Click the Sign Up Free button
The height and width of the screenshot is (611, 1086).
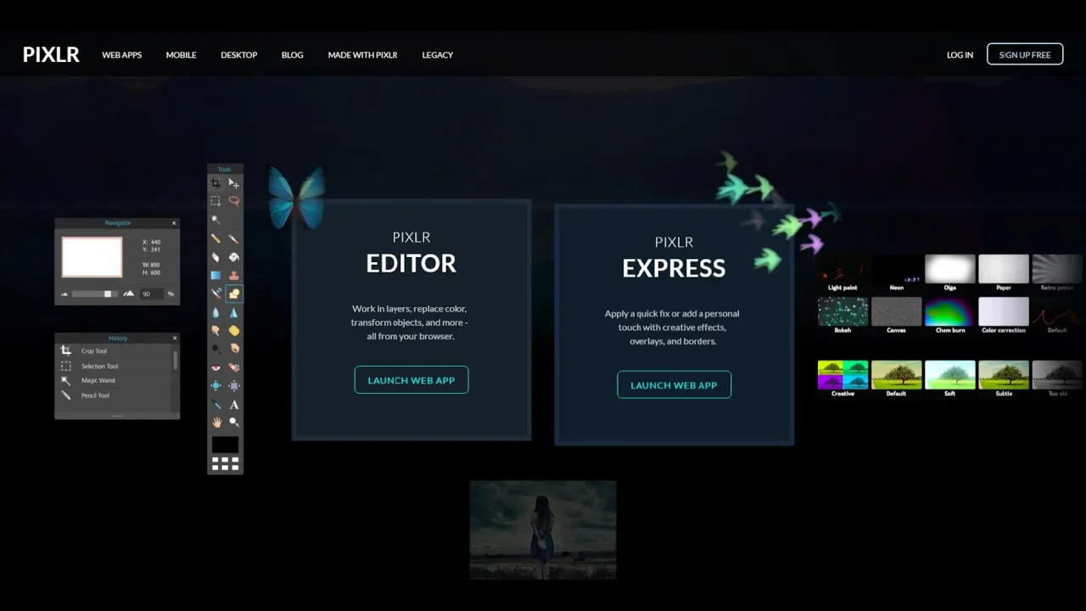(1025, 54)
